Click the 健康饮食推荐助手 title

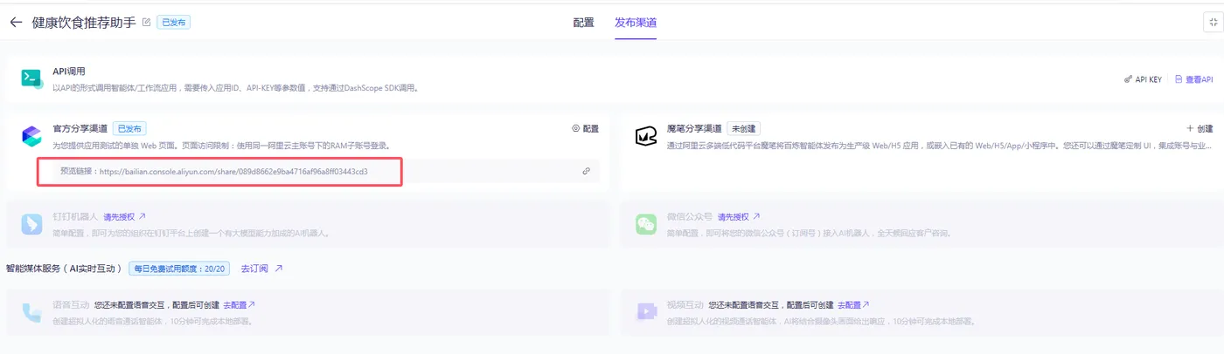click(84, 23)
